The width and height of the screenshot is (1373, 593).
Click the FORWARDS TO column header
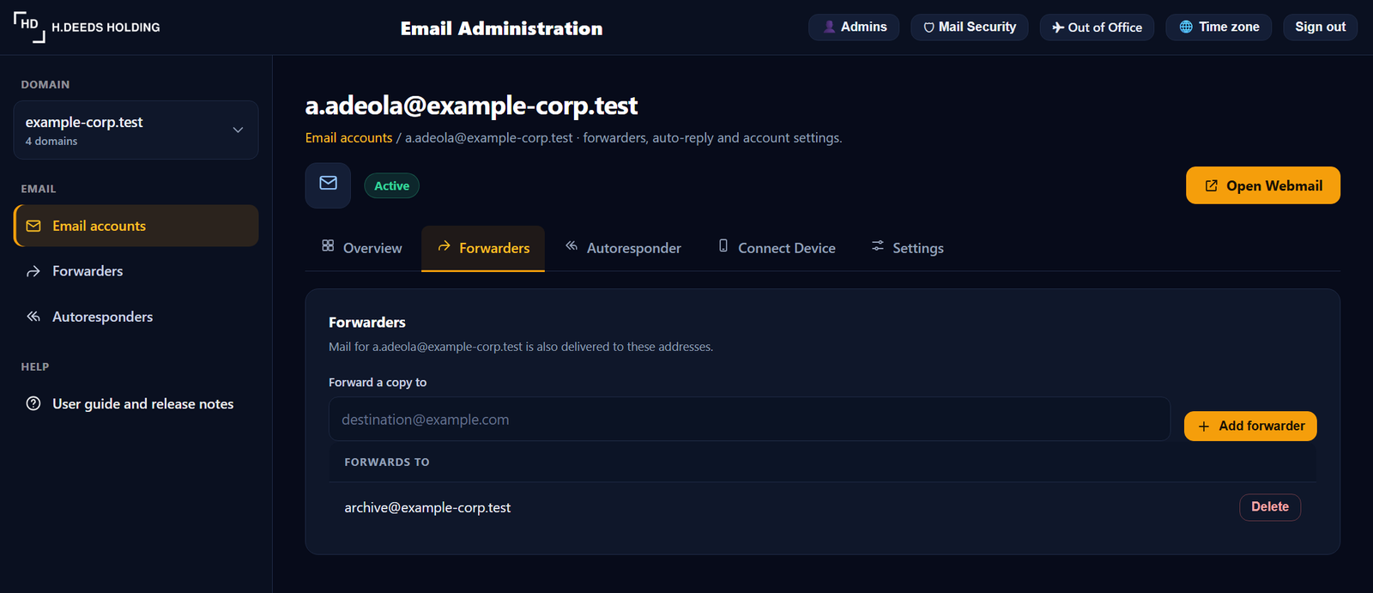tap(387, 462)
